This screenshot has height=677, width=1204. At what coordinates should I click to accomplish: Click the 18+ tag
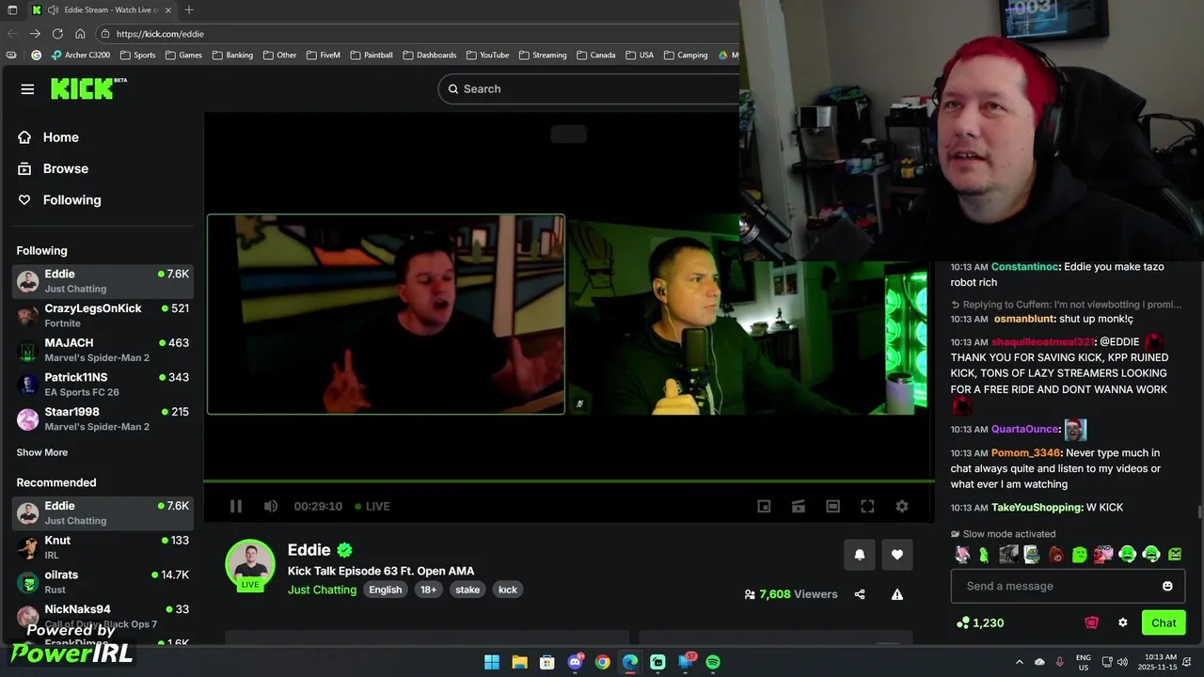[x=428, y=590]
